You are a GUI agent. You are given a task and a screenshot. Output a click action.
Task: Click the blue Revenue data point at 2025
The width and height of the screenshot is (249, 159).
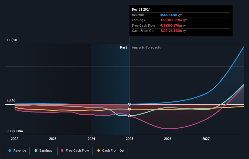coord(130,104)
